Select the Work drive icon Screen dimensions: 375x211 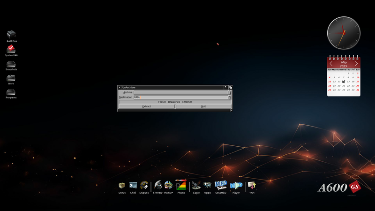(x=11, y=77)
